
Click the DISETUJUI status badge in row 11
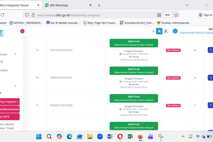[134, 98]
